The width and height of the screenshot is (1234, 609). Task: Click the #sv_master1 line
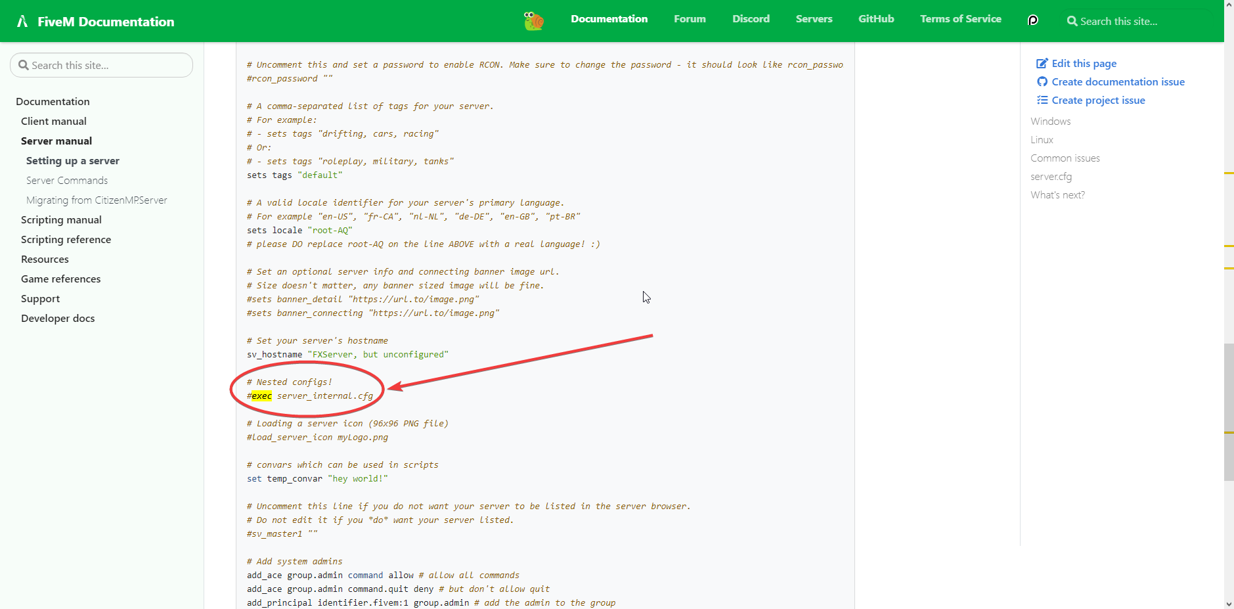(x=282, y=534)
